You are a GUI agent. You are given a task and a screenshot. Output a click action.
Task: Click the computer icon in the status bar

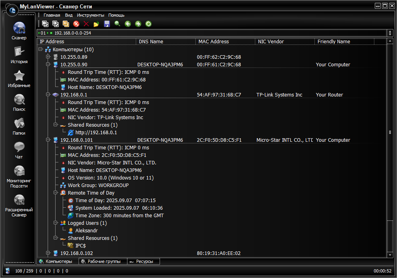point(8,271)
